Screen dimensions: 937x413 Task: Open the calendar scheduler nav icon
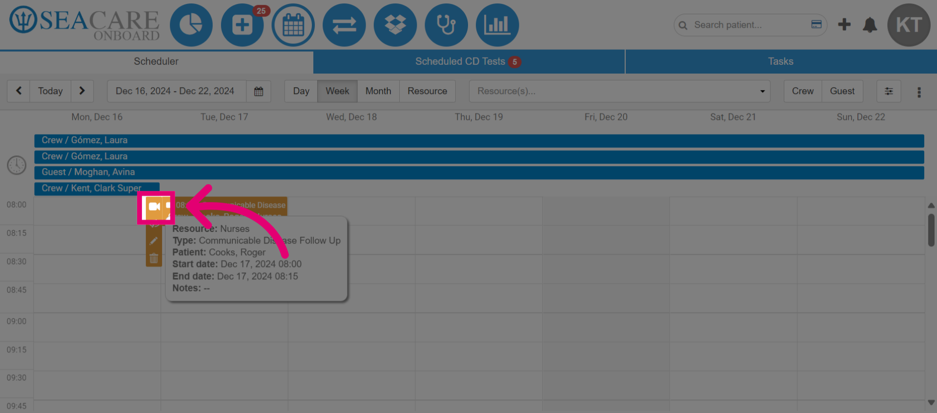tap(293, 25)
